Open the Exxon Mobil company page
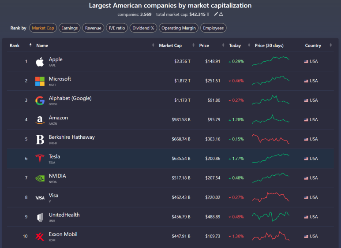Screen dimensions: 341x248 coord(63,234)
